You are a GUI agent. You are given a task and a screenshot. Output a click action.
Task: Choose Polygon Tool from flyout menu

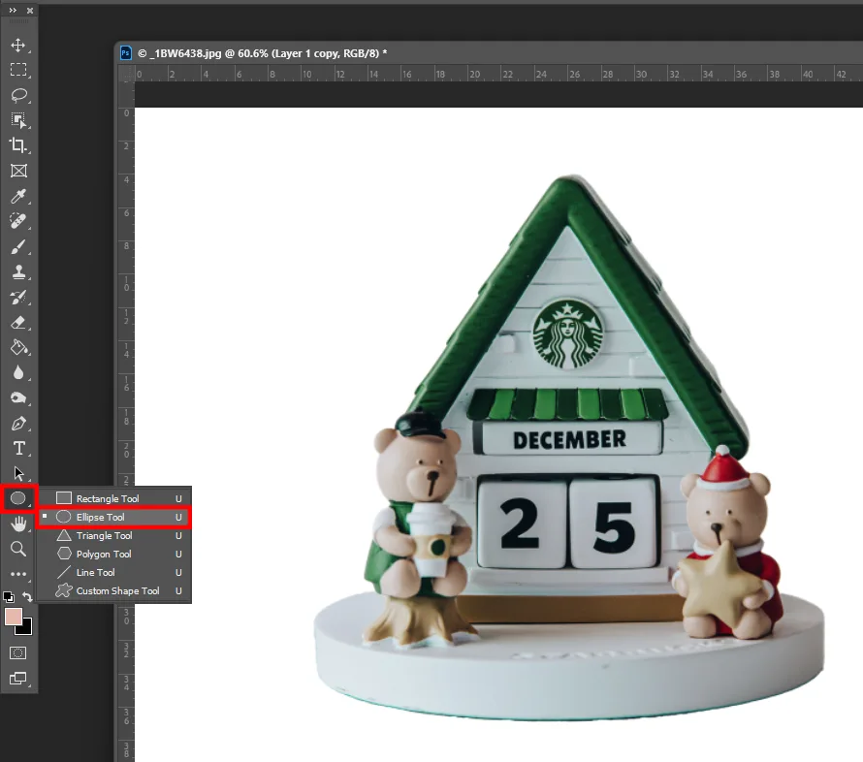point(114,554)
